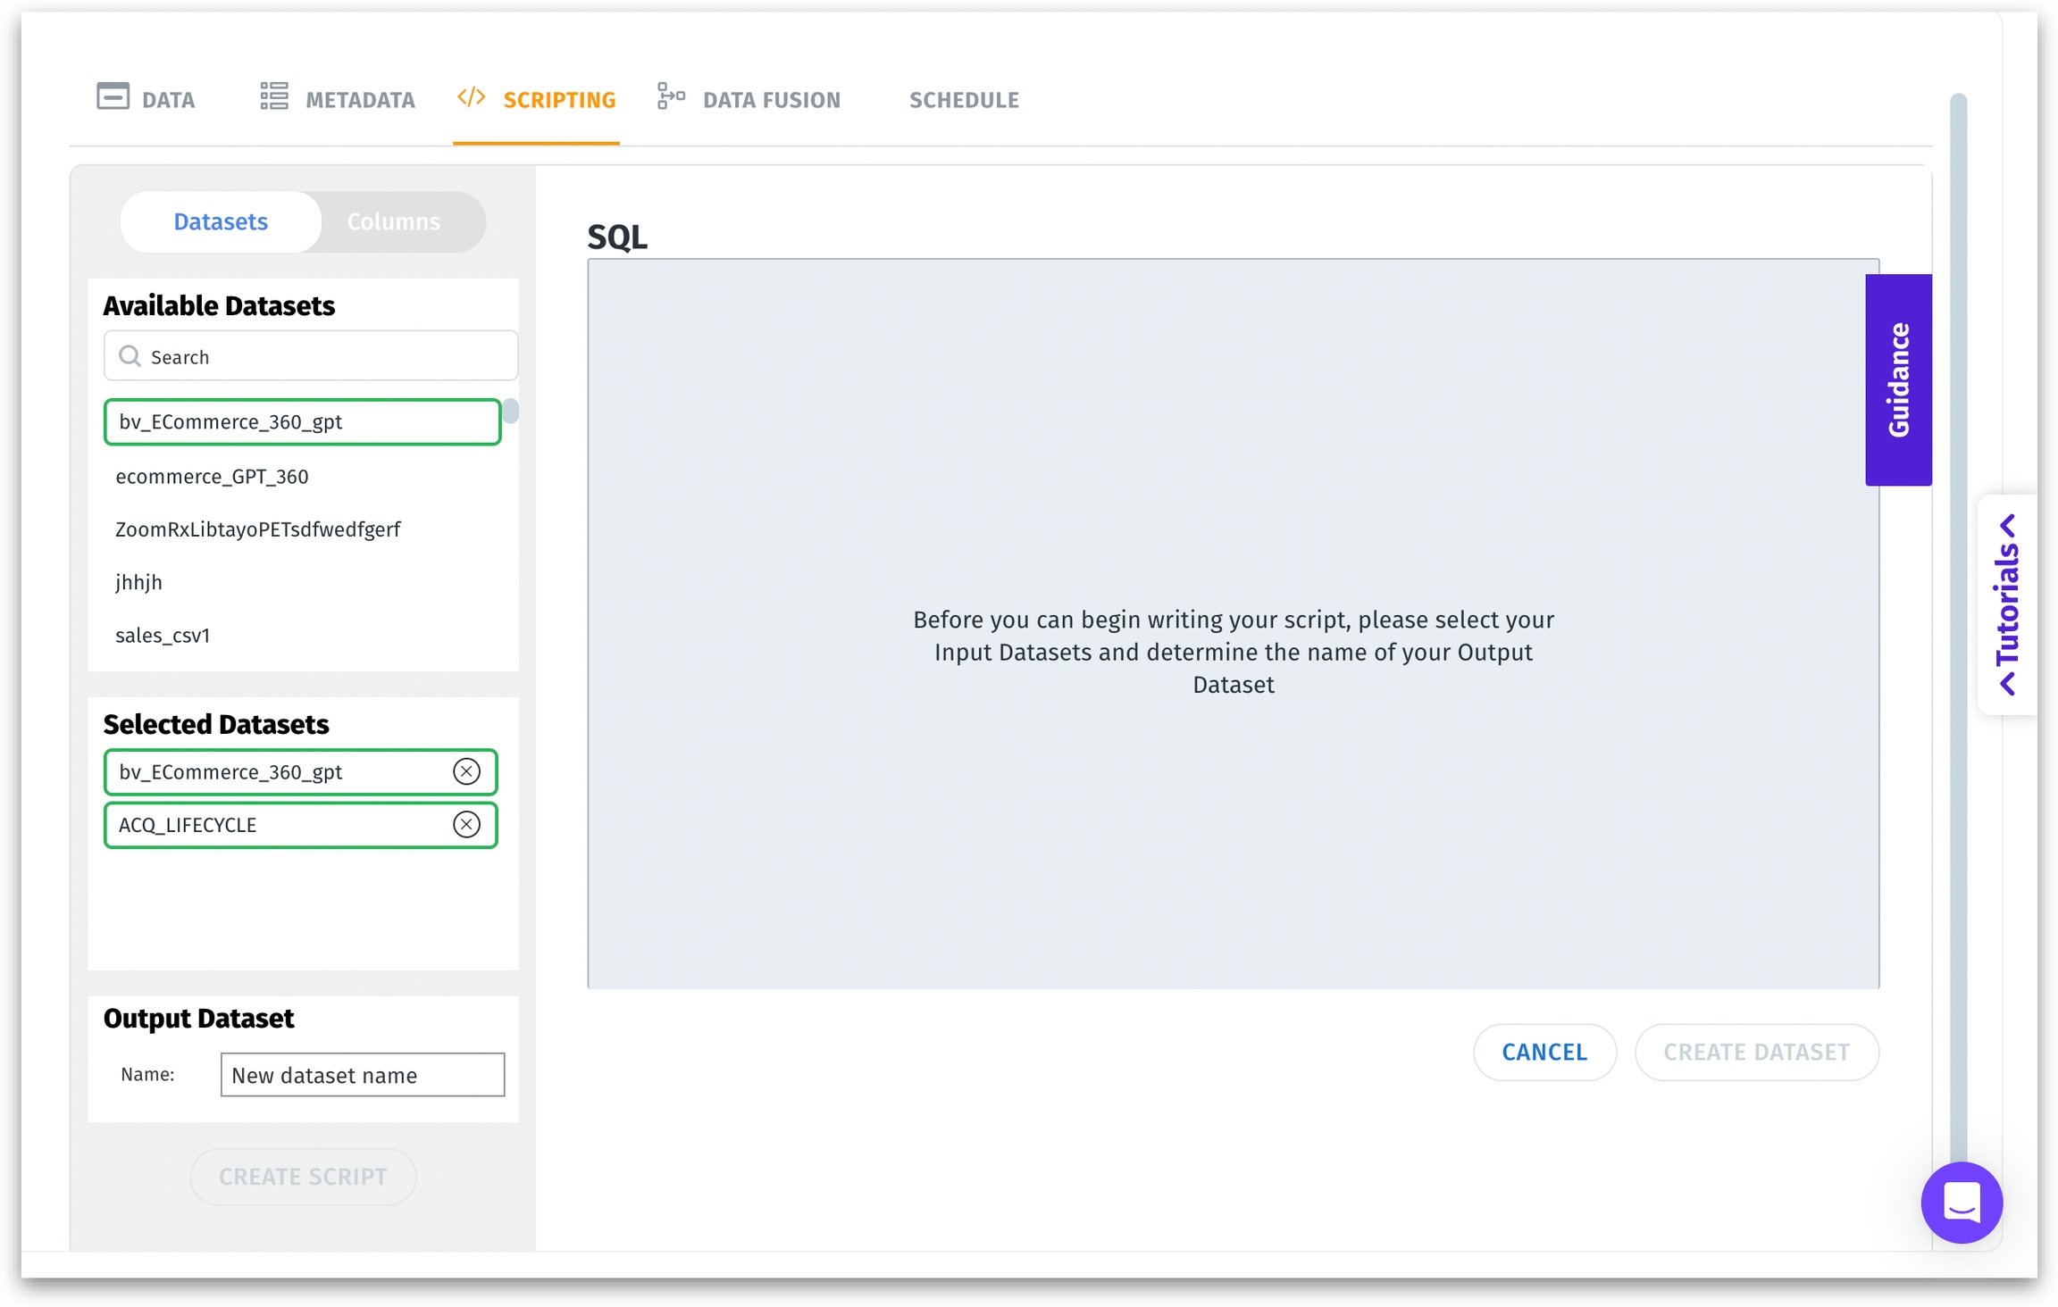Select the Datasets toggle option
The width and height of the screenshot is (2058, 1307).
(x=221, y=221)
